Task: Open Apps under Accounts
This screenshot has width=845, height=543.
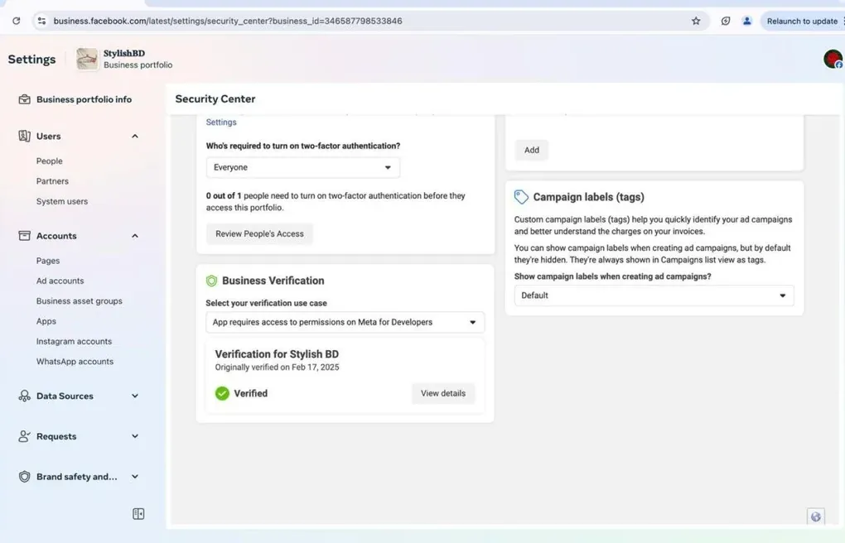Action: click(x=46, y=321)
